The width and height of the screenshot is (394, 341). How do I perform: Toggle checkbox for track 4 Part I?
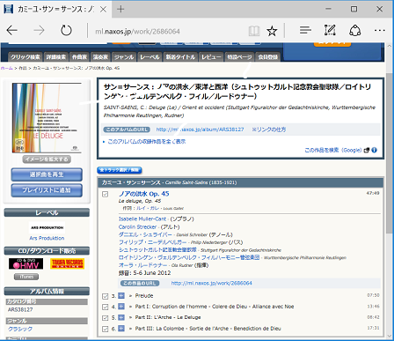click(x=106, y=307)
